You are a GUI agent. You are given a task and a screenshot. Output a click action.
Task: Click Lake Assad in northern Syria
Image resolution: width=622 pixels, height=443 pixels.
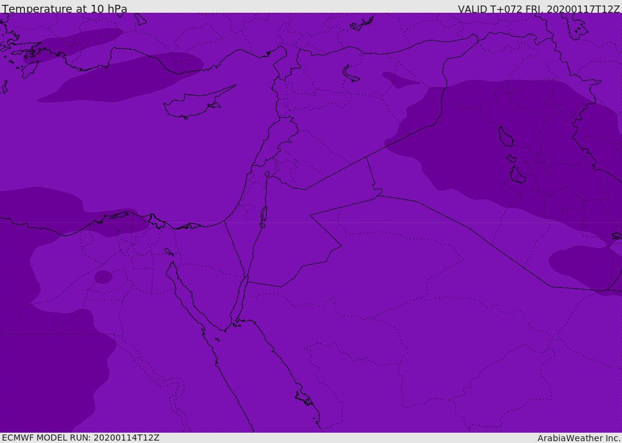(x=351, y=74)
